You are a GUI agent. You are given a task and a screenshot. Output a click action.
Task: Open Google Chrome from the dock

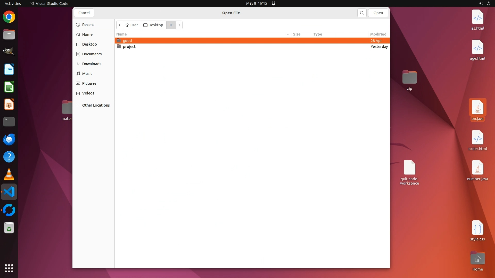tap(9, 17)
